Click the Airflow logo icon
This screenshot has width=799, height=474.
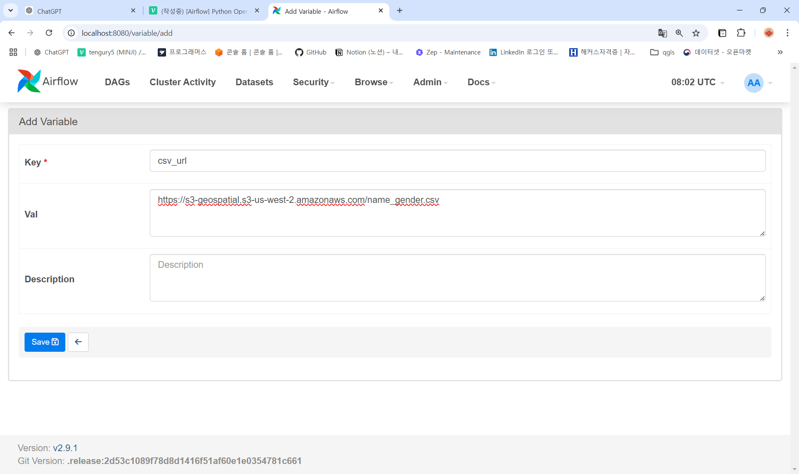tap(29, 81)
